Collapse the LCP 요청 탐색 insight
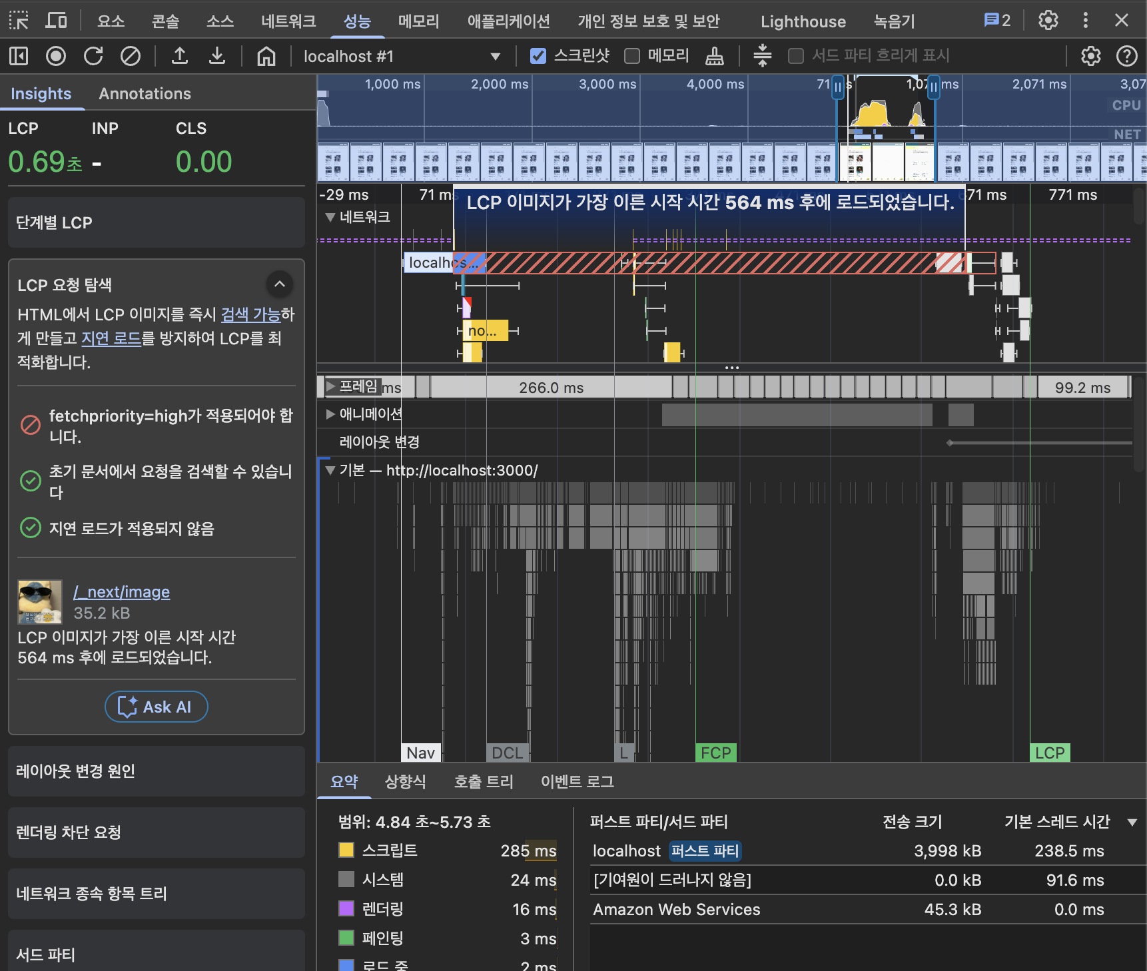The width and height of the screenshot is (1147, 971). coord(280,284)
